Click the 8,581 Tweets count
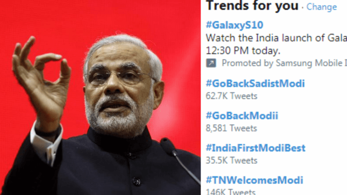 [231, 128]
